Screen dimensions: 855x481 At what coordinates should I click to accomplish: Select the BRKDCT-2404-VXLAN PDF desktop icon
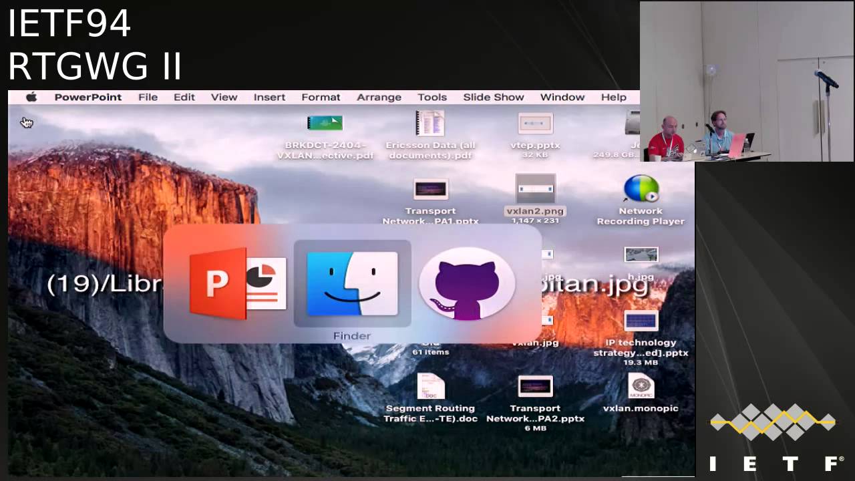tap(325, 123)
